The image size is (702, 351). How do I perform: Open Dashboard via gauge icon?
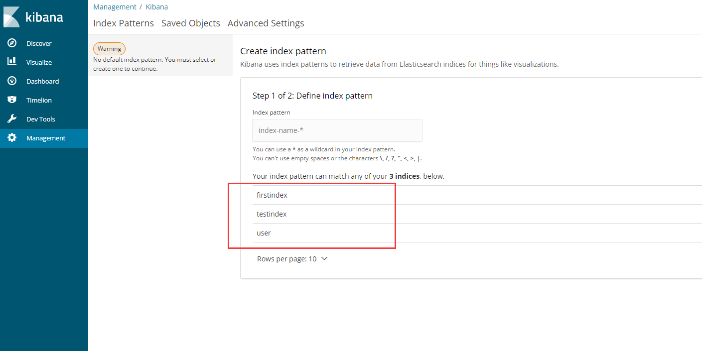[x=12, y=81]
